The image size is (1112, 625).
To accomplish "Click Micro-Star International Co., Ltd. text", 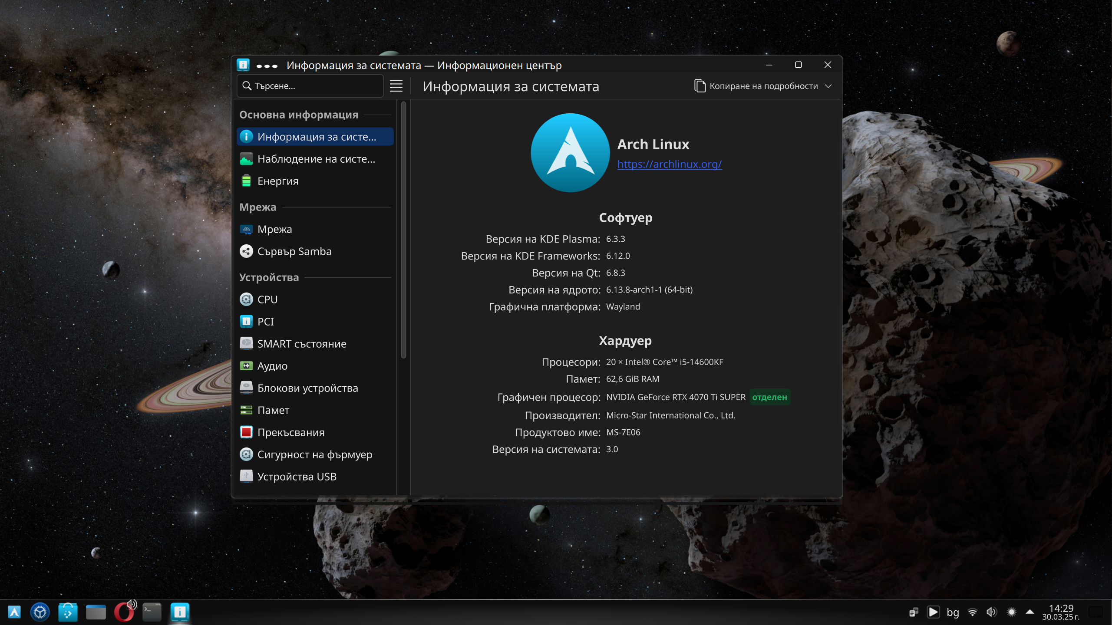I will coord(671,415).
